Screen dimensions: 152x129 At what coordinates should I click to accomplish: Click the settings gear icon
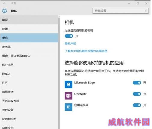(x=5, y=11)
